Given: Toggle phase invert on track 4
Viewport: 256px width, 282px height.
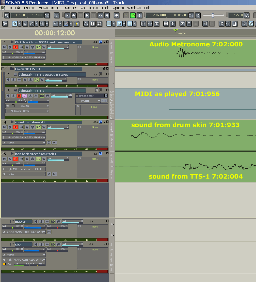Looking at the screenshot, I should [49, 143].
